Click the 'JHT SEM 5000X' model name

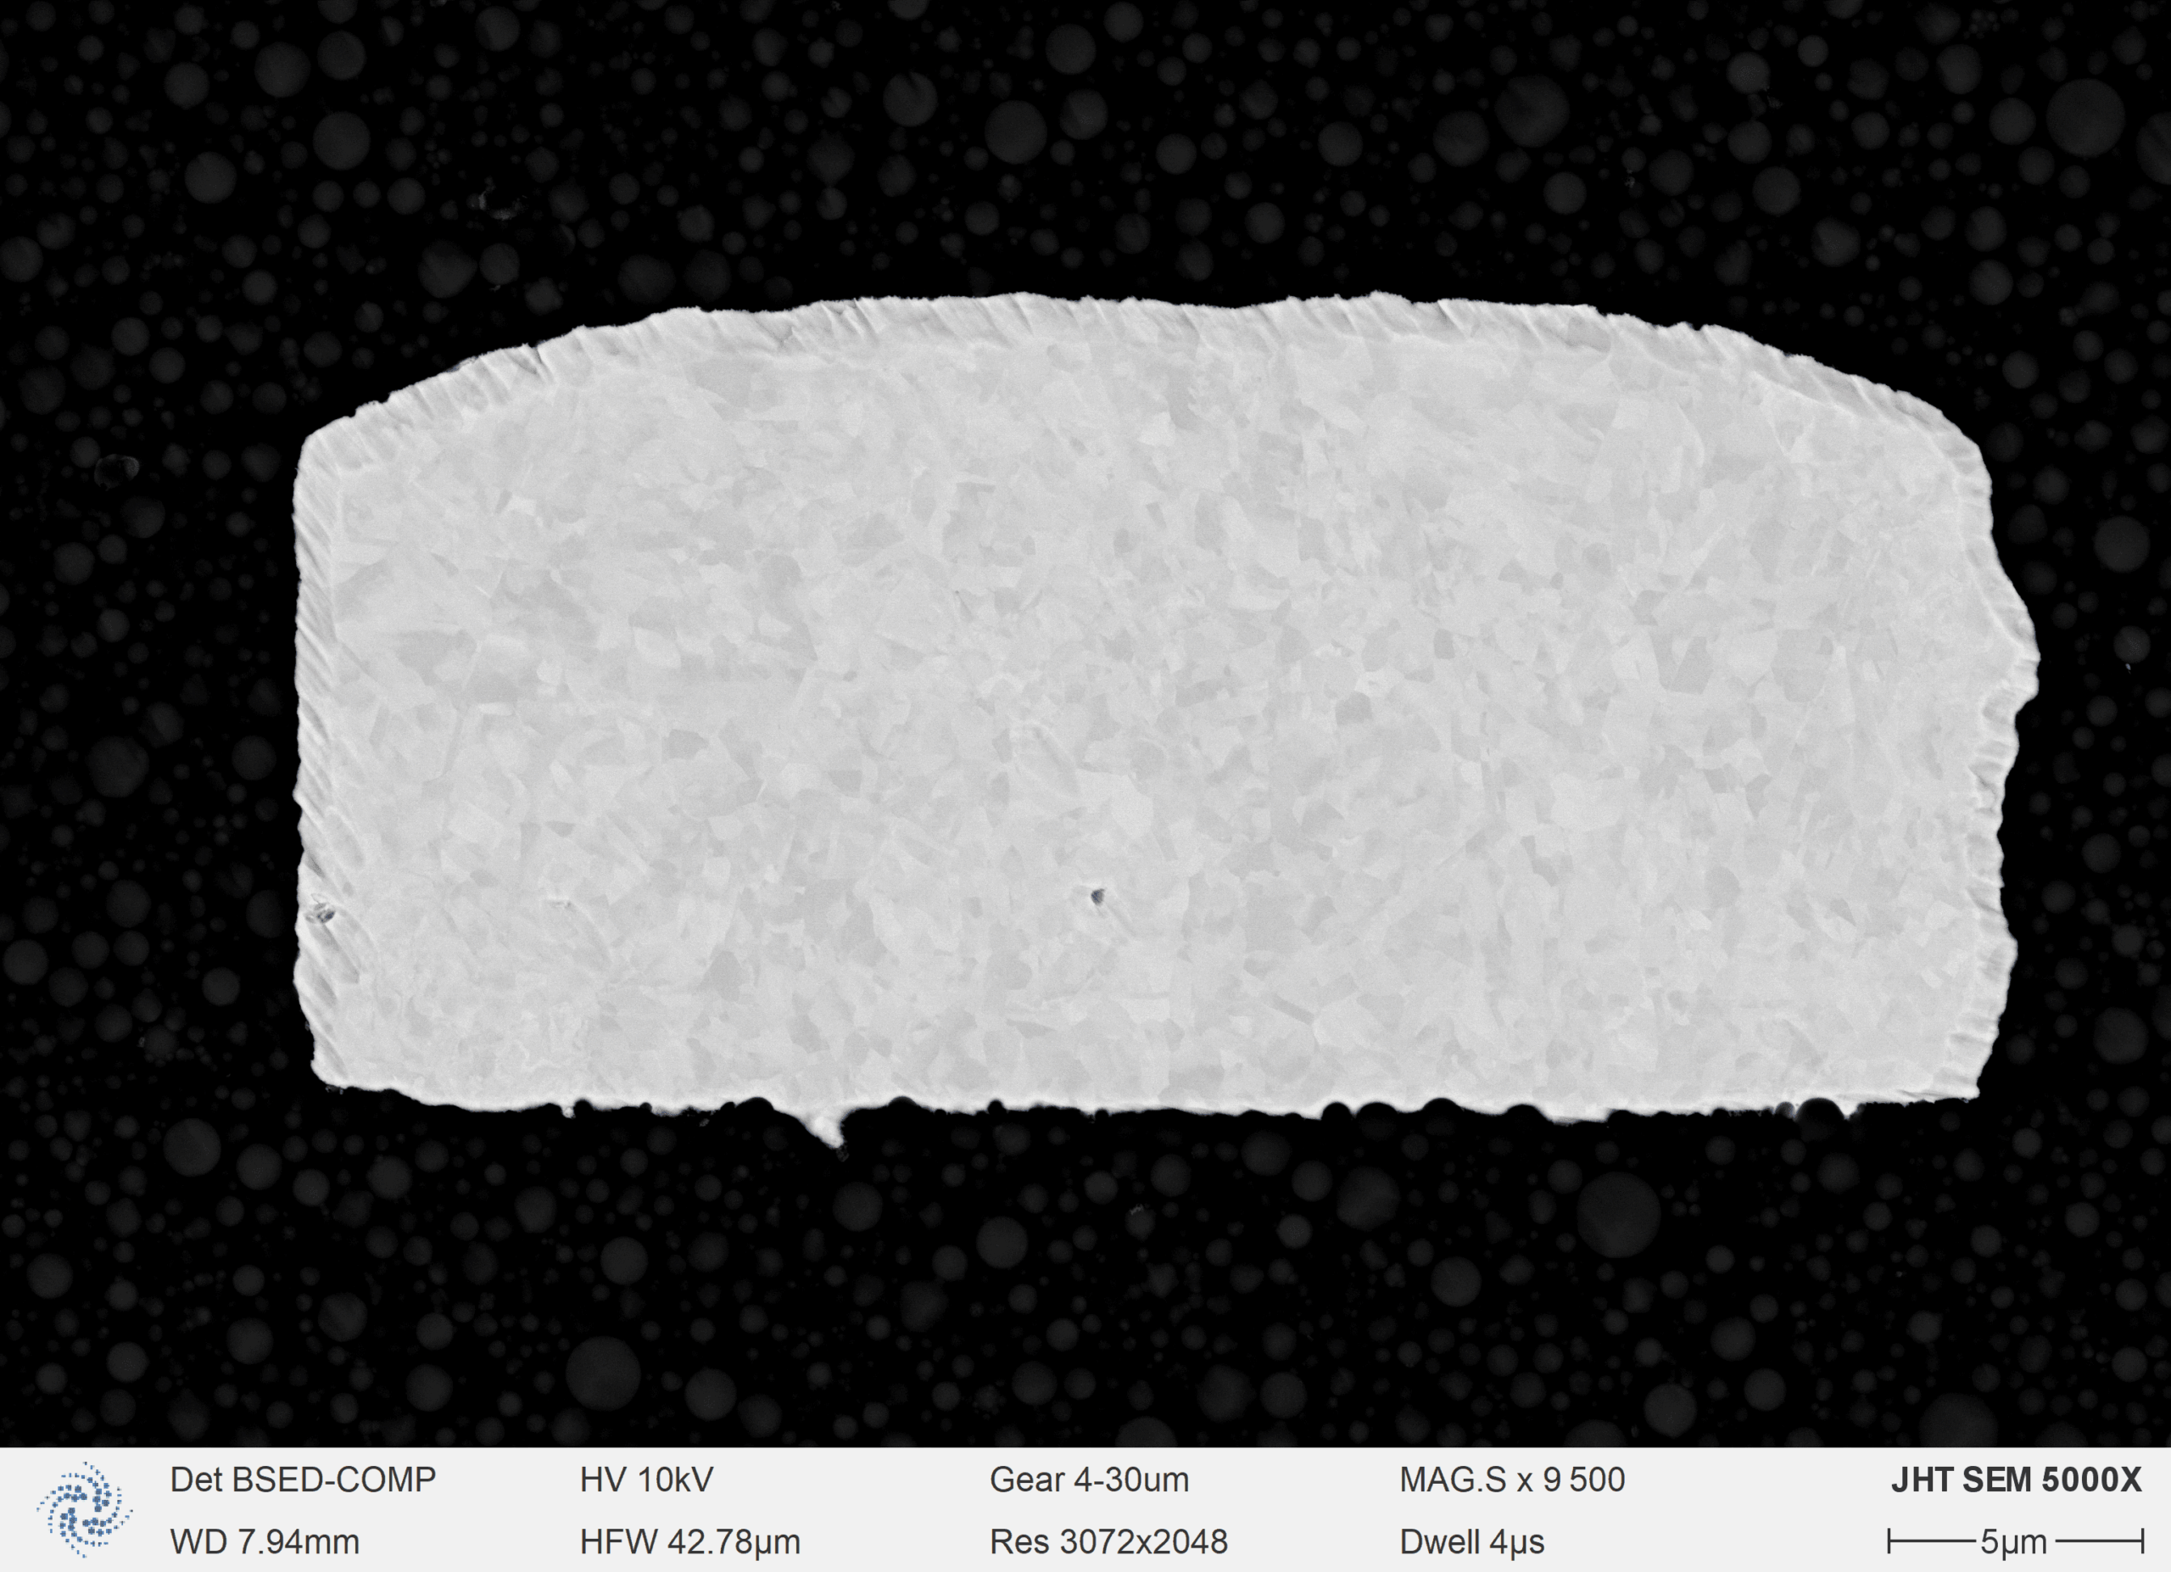pos(2016,1480)
